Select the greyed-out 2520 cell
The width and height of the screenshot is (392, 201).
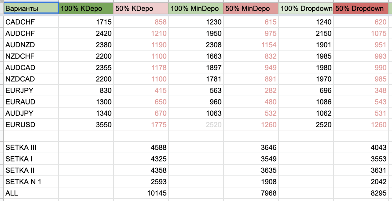click(196, 124)
